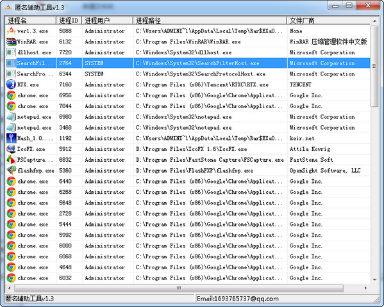Click SearchProtocolHost.exe path cell
384x307 pixels.
pyautogui.click(x=210, y=74)
